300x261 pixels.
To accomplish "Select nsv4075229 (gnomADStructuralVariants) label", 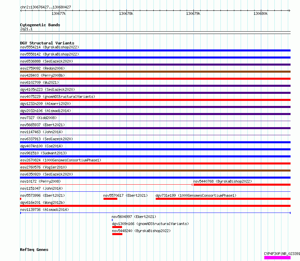I will 58,97.
